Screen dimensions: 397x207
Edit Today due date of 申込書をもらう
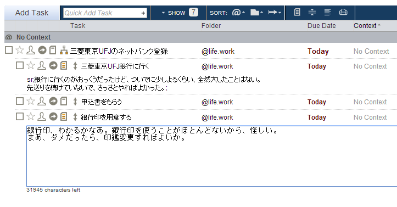pos(317,102)
